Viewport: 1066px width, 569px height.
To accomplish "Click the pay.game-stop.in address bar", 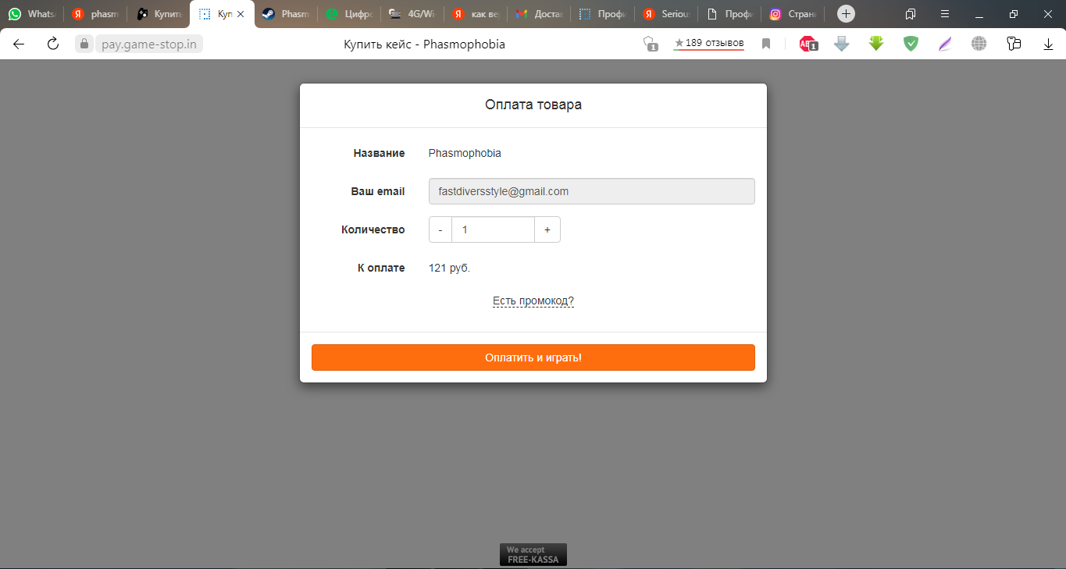I will (150, 44).
